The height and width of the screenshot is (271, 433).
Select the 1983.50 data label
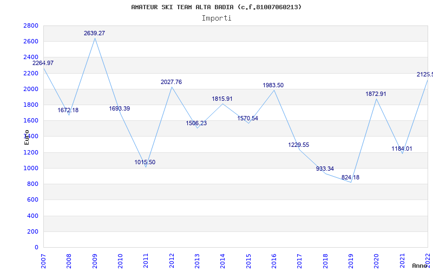[x=273, y=86]
